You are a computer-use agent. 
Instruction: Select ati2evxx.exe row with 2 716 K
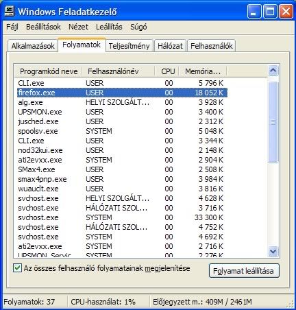pos(122,246)
